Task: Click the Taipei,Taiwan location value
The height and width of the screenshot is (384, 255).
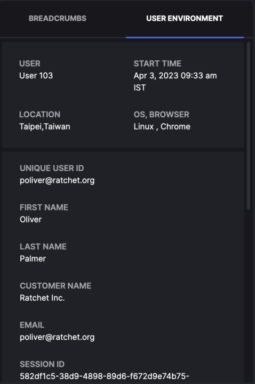Action: click(45, 126)
